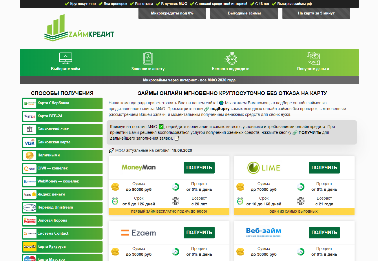Click text с 21 года
Screen dimensions: 378x261
click(324, 204)
